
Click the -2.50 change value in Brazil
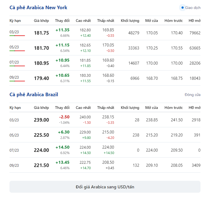point(64,117)
